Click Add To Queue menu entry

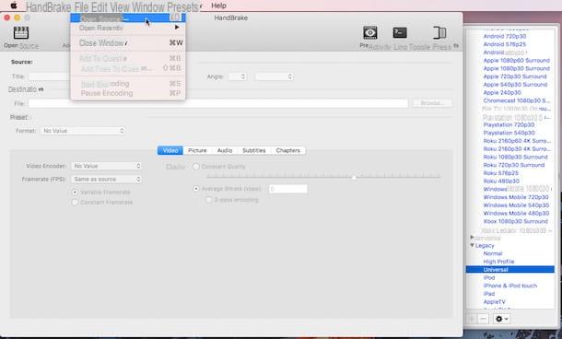click(128, 58)
